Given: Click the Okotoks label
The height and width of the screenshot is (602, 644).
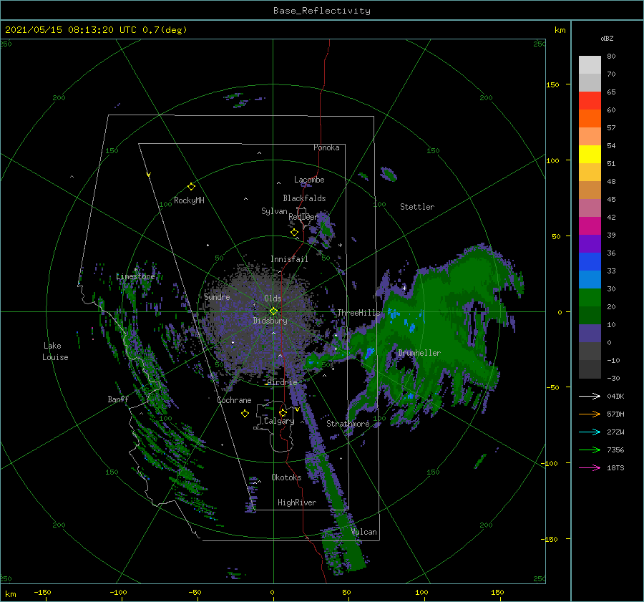Looking at the screenshot, I should [286, 477].
